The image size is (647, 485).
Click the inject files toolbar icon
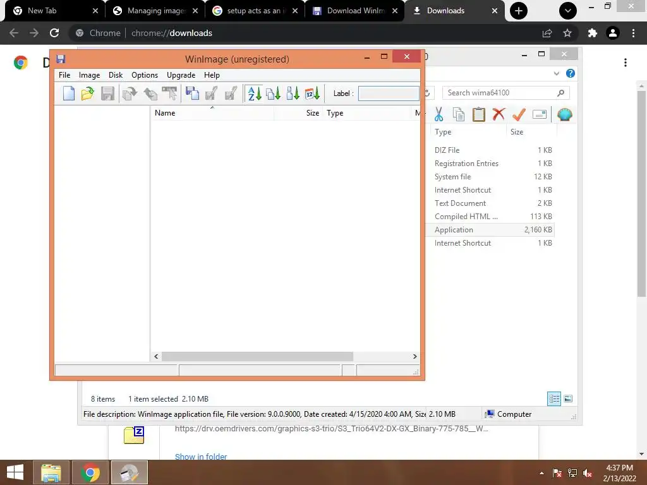coord(130,93)
